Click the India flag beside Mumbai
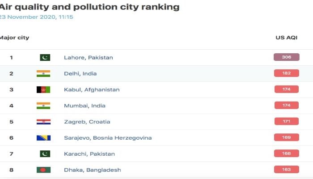Image resolution: width=313 pixels, height=179 pixels. (43, 106)
